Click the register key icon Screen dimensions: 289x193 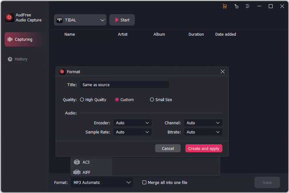(x=236, y=6)
